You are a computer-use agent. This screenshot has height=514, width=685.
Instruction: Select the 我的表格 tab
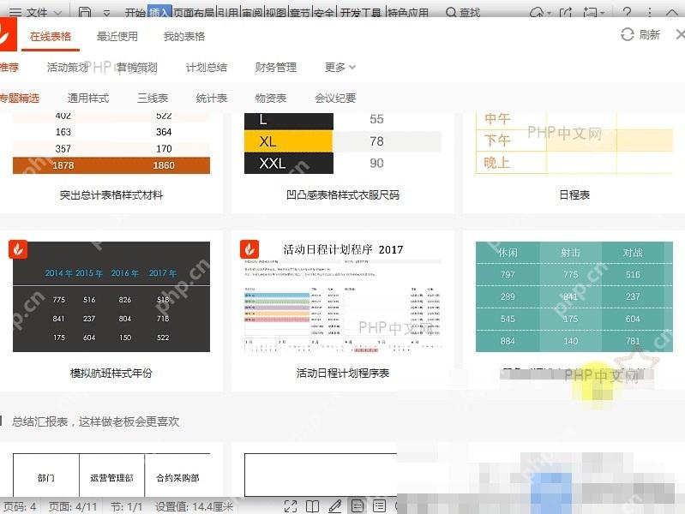184,36
